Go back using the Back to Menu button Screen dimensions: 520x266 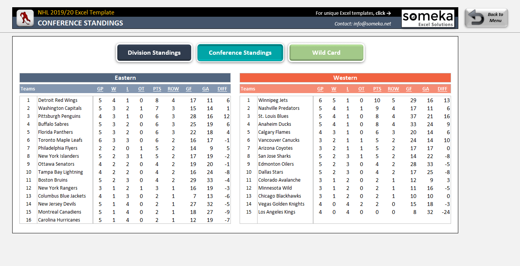[486, 18]
